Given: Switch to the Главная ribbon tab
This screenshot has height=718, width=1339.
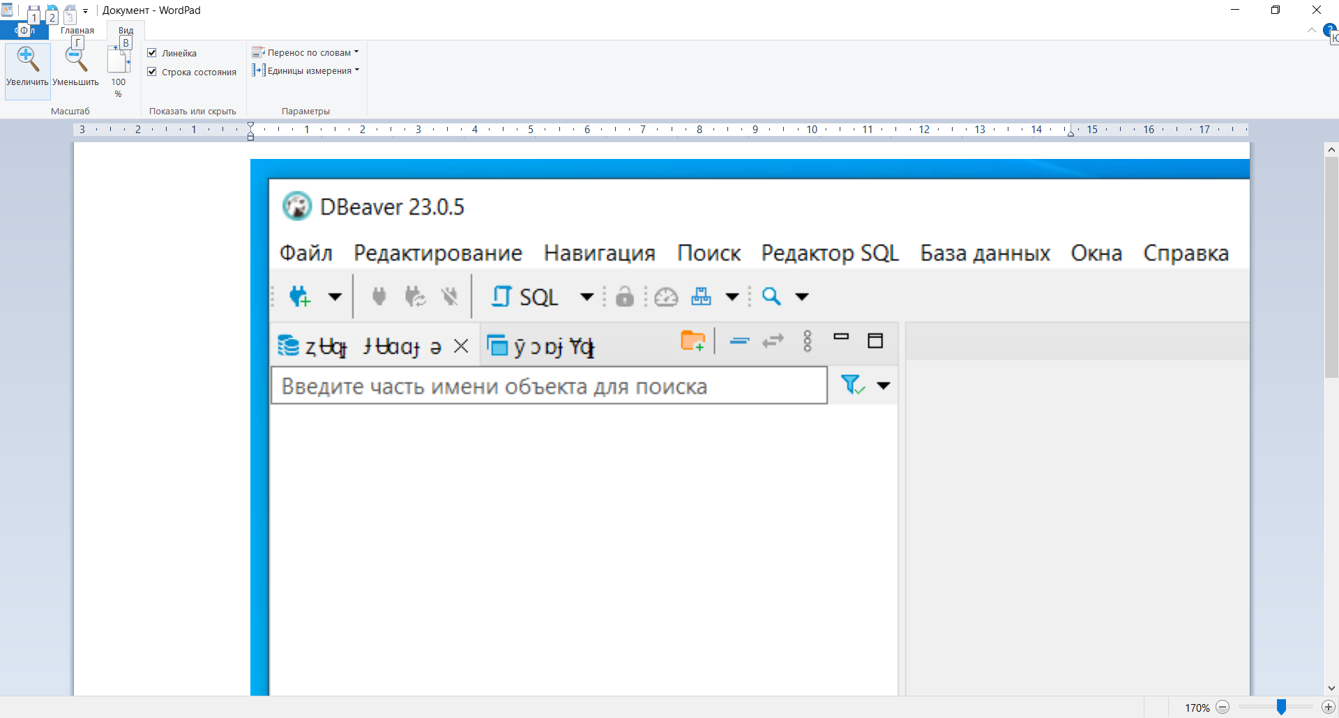Looking at the screenshot, I should coord(77,30).
